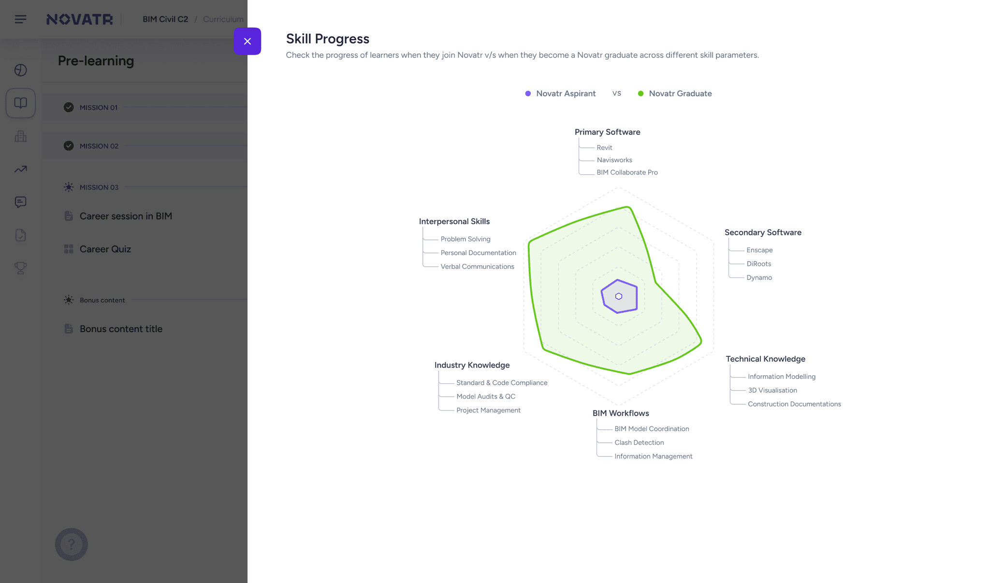
Task: Select the open book curriculum icon
Action: point(20,103)
